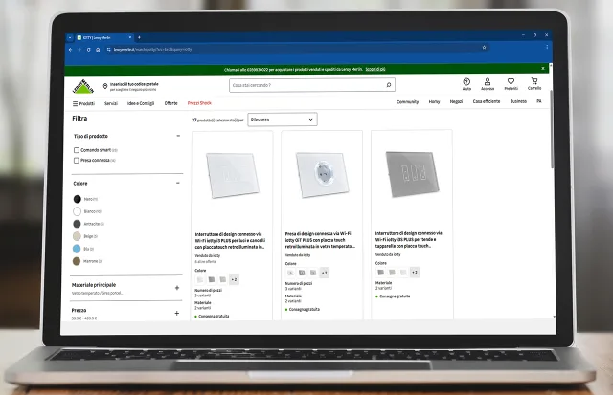
Task: Click the browser back arrow
Action: (70, 48)
